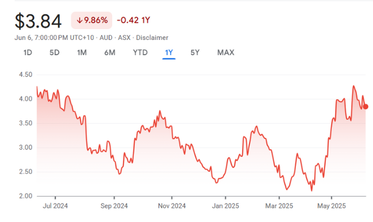Switch chart to 5Y range
This screenshot has width=373, height=222.
(195, 53)
